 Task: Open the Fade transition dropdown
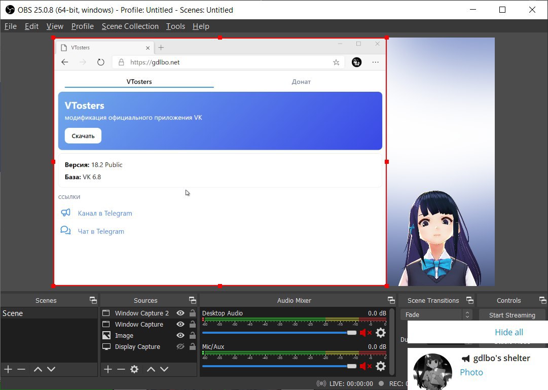click(436, 314)
